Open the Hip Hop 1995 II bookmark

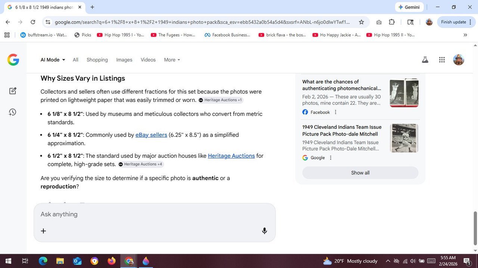[x=391, y=35]
